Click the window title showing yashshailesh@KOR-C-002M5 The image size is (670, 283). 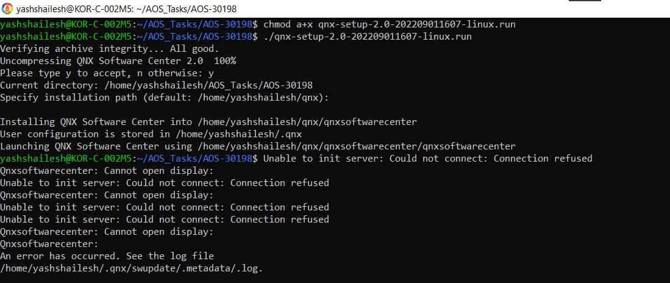click(x=127, y=9)
